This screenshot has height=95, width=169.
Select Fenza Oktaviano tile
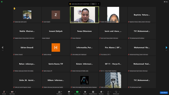click(84, 31)
